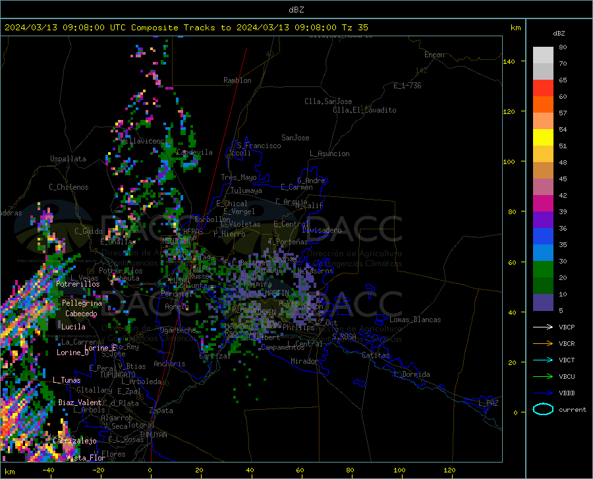Click the Encon map label

(434, 55)
